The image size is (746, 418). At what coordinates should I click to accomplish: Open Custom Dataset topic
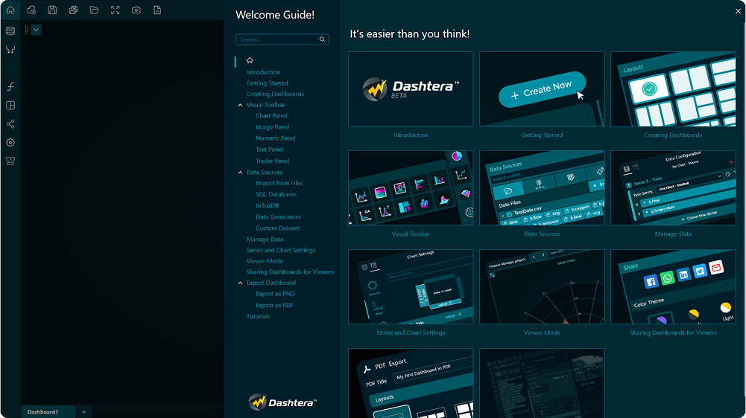tap(277, 228)
